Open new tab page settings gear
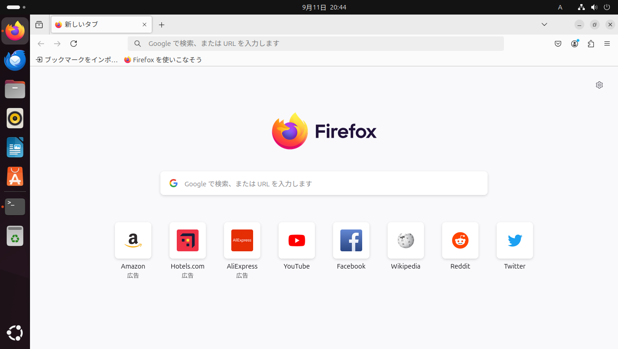Viewport: 618px width, 349px height. 599,85
